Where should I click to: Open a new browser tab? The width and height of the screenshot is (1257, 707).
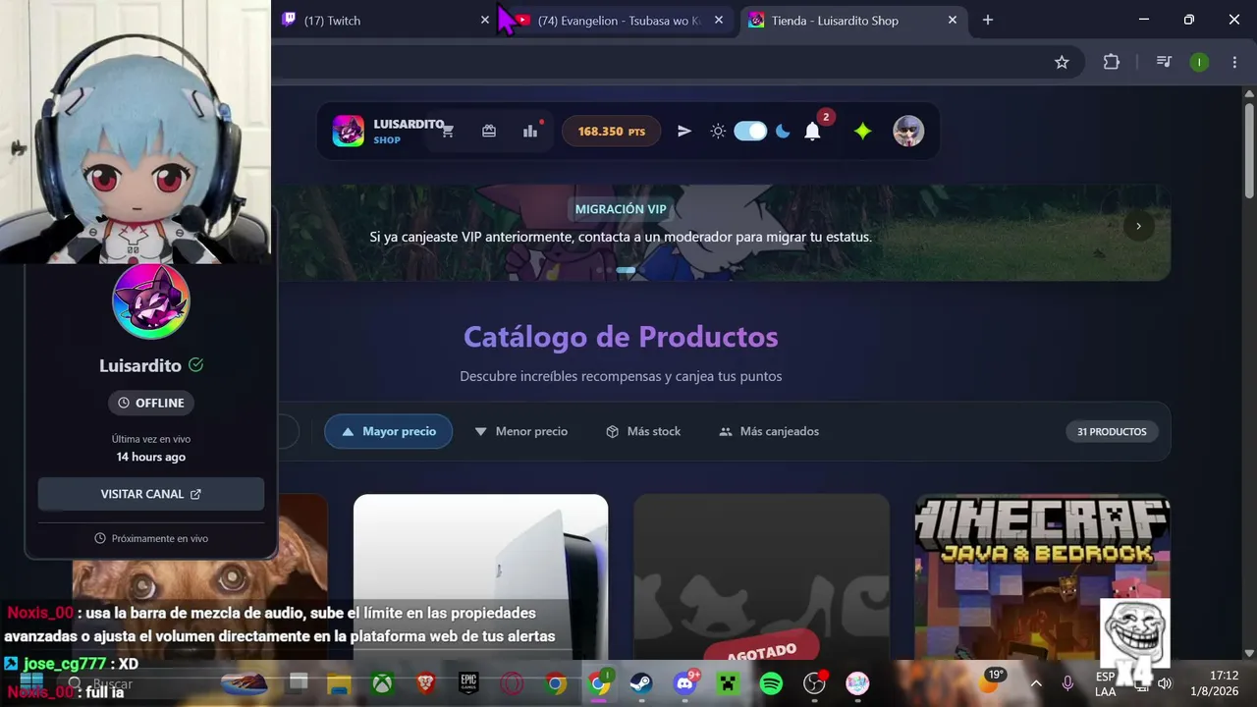point(988,20)
